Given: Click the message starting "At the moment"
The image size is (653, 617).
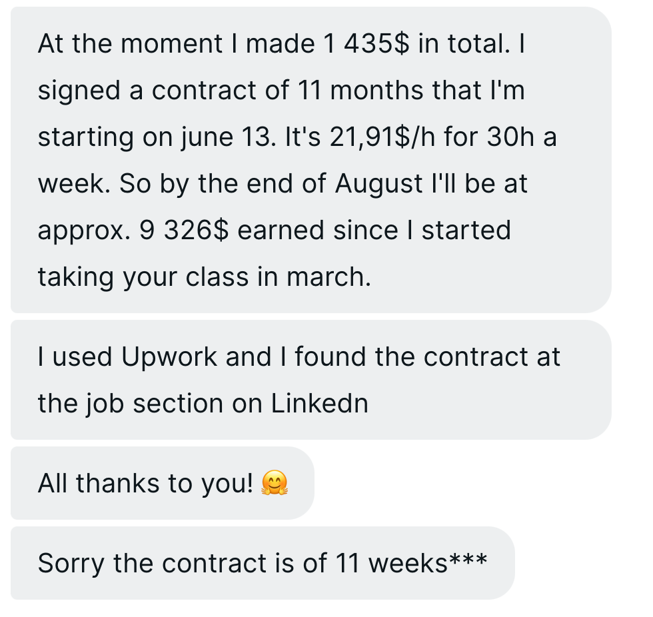Looking at the screenshot, I should [x=311, y=160].
